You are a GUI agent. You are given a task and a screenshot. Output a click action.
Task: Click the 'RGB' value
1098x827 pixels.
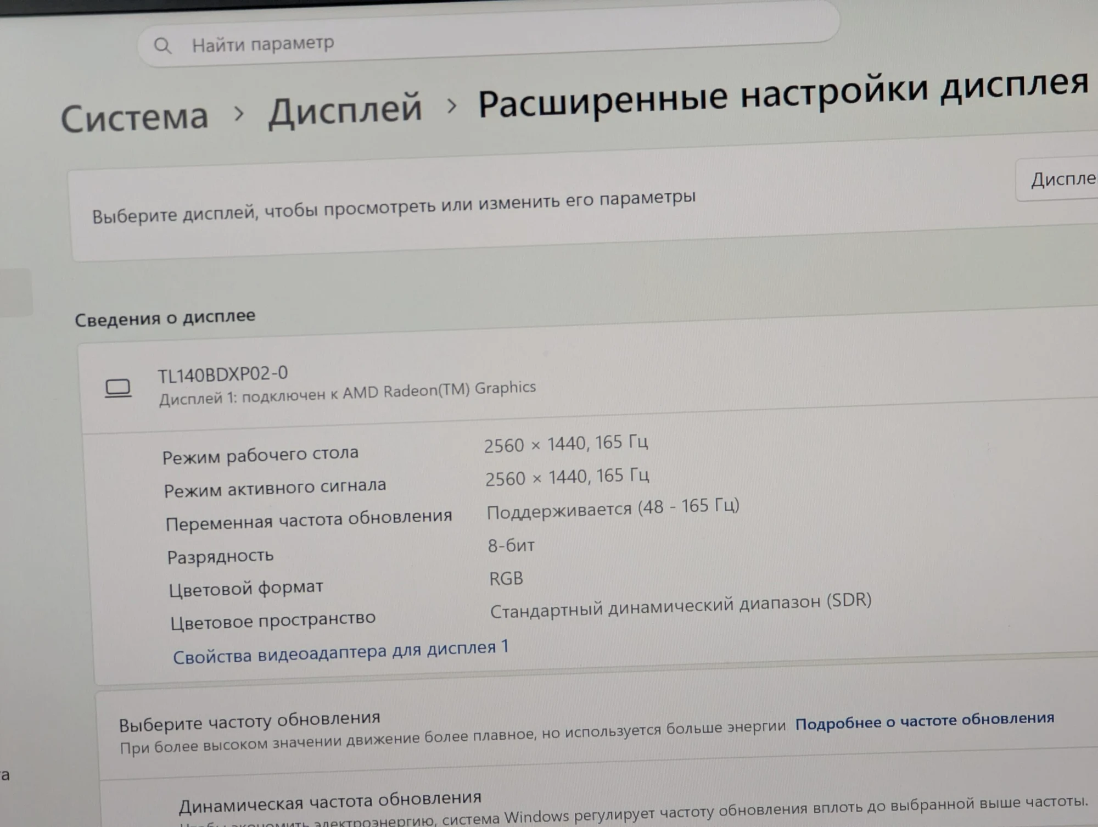pos(506,578)
